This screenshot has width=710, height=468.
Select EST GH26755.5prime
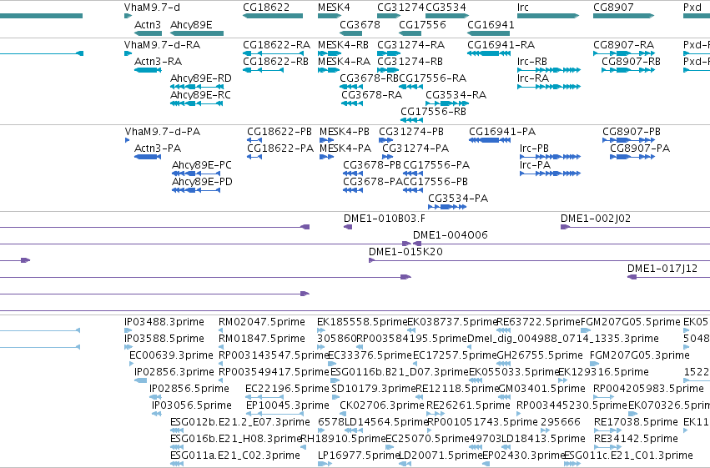pyautogui.click(x=502, y=364)
